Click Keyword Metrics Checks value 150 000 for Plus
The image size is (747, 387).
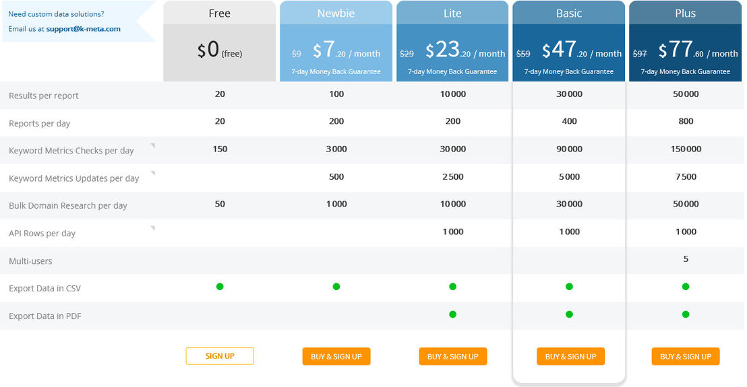686,149
